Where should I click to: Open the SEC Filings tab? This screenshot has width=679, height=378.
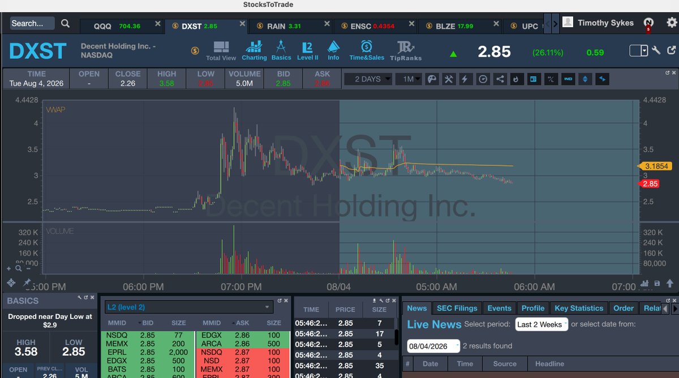click(x=457, y=308)
